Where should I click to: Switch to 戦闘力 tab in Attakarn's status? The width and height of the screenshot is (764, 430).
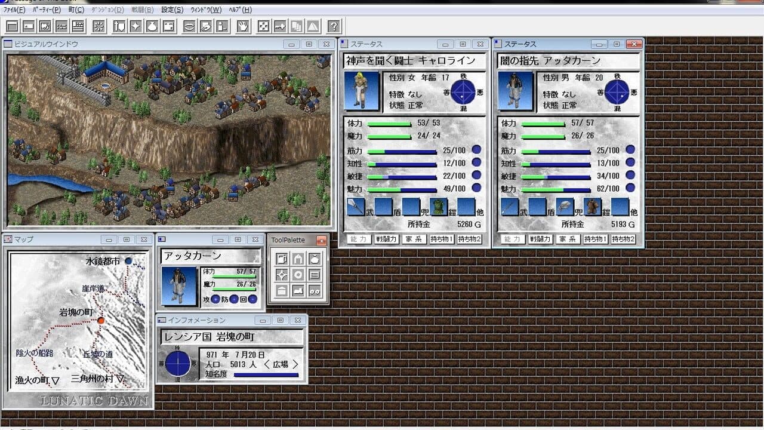[540, 239]
